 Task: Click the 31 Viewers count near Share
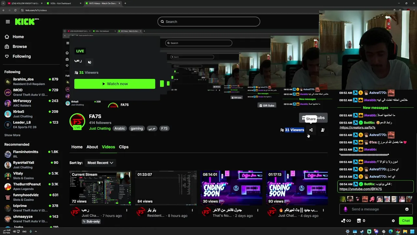click(x=295, y=130)
